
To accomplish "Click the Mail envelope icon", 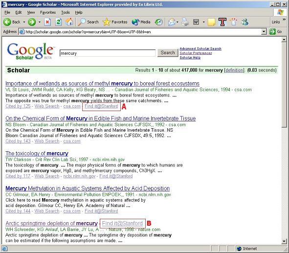I will (172, 22).
